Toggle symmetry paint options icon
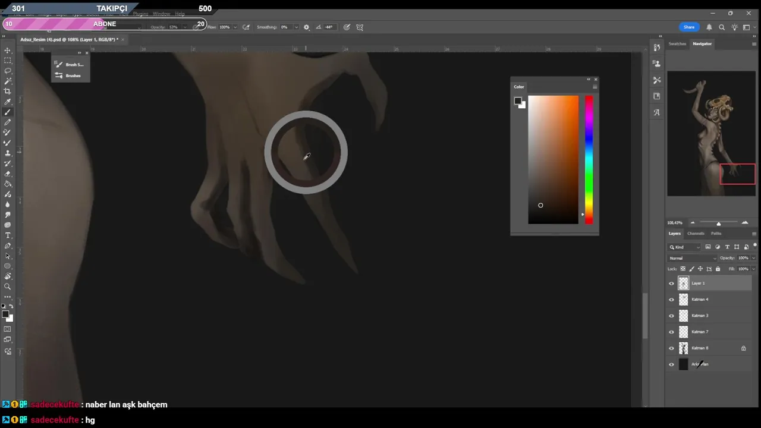 [x=360, y=27]
